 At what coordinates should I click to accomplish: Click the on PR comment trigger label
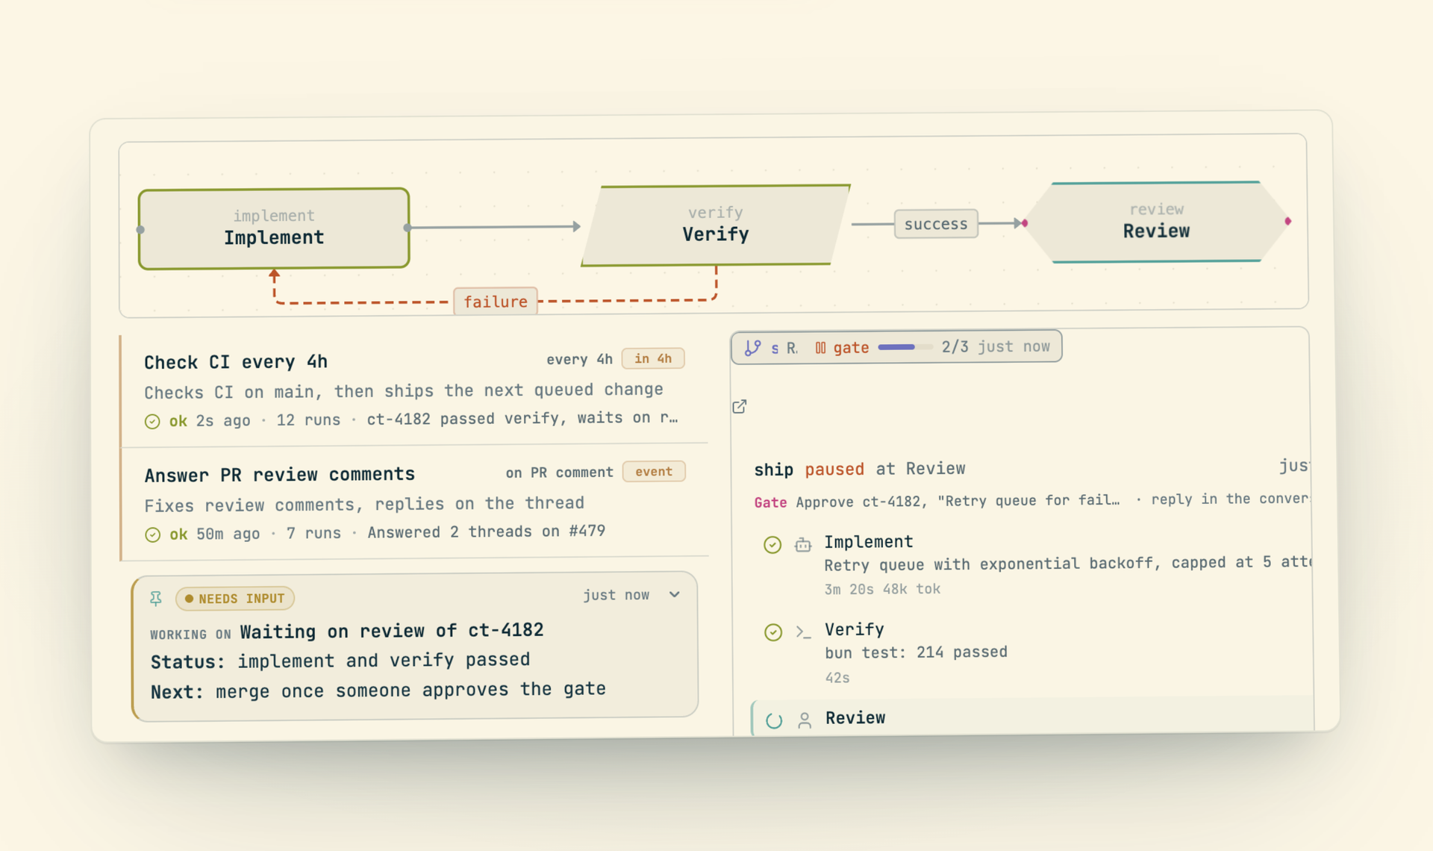pos(559,473)
